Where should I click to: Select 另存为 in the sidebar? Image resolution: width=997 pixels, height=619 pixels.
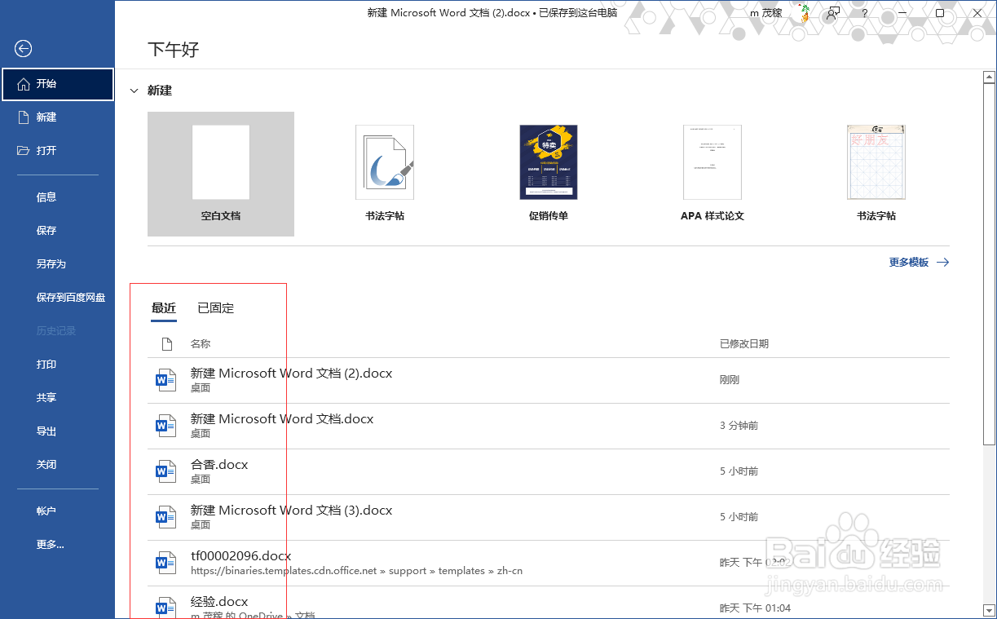click(51, 264)
